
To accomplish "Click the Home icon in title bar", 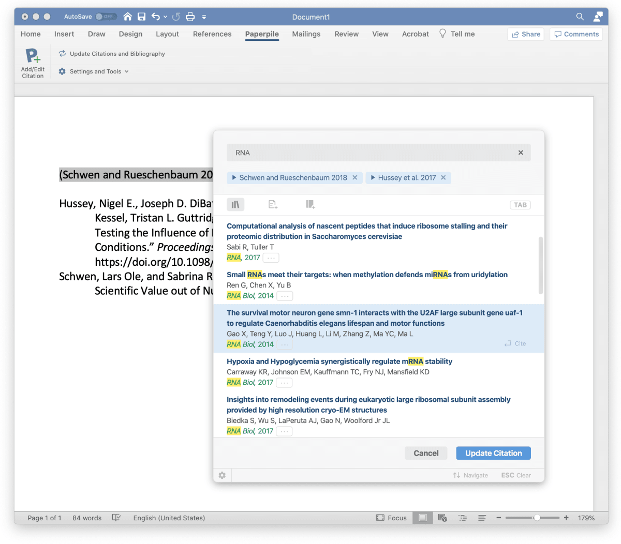I will 127,17.
